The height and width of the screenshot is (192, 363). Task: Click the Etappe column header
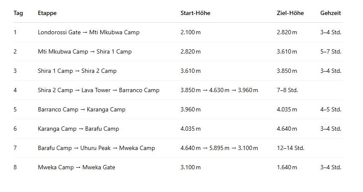(x=47, y=13)
